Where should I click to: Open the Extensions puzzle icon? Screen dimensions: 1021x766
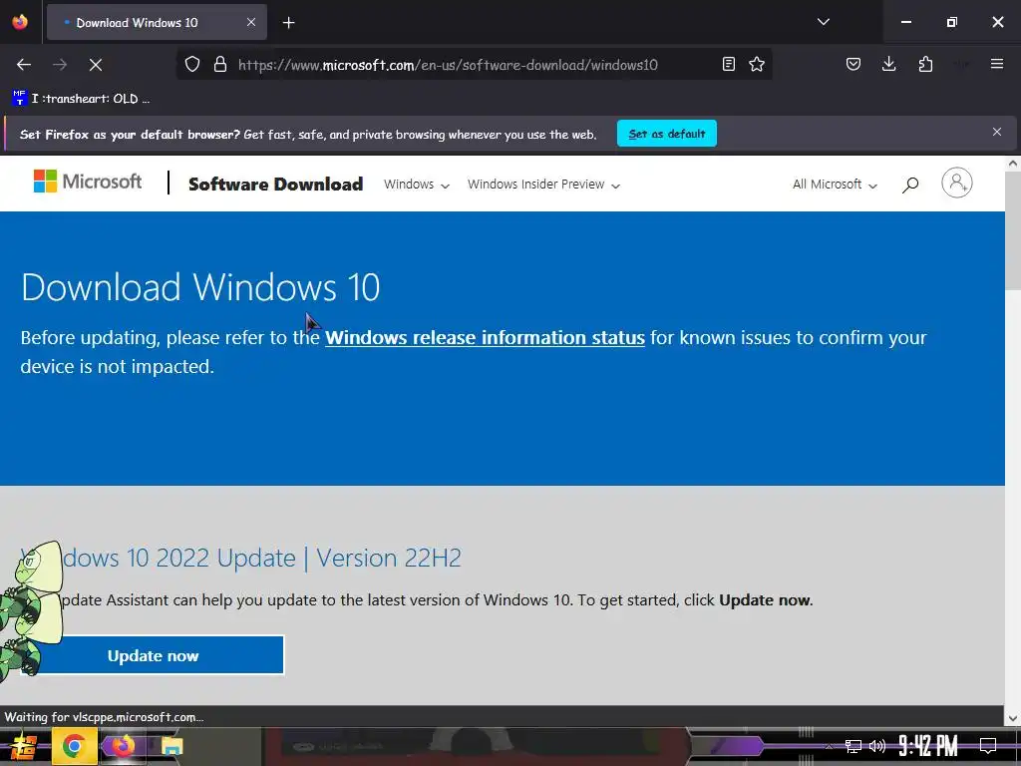(925, 64)
